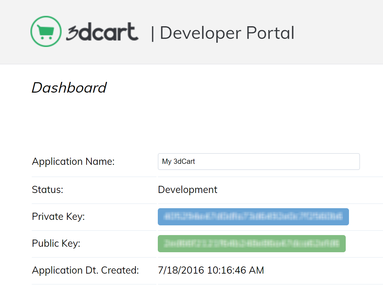Click the Application Dt. Created label
The height and width of the screenshot is (305, 383).
click(x=85, y=270)
